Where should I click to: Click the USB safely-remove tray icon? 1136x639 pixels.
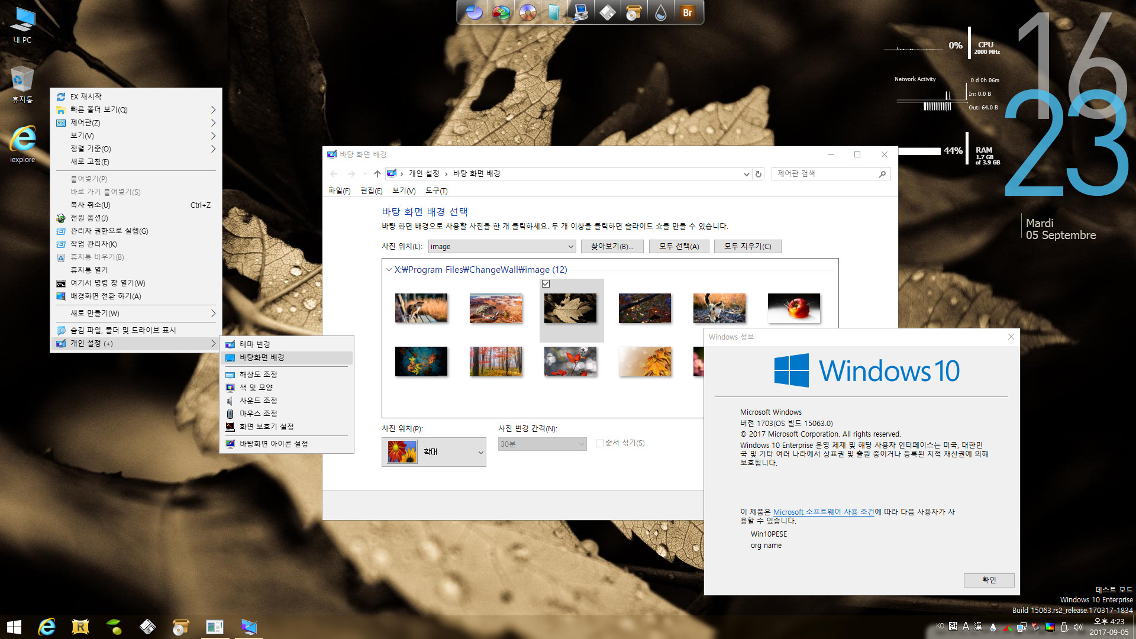(x=1064, y=627)
